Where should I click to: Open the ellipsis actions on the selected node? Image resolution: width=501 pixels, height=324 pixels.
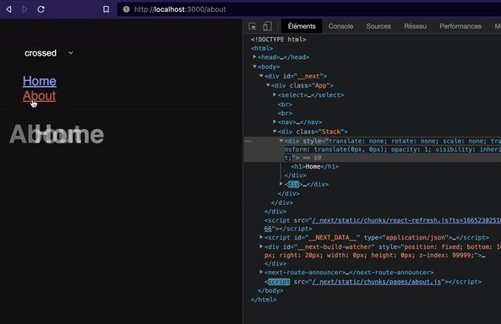(248, 141)
